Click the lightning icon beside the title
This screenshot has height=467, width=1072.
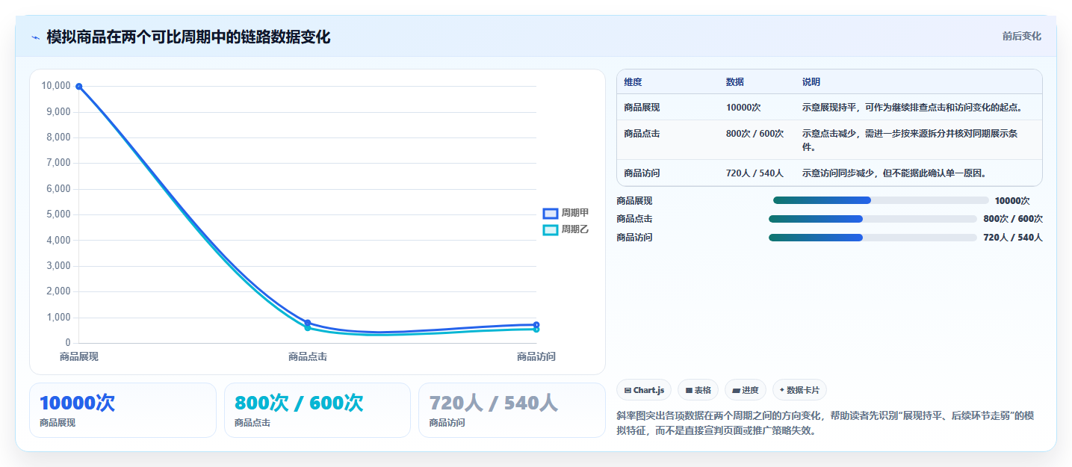pos(35,37)
